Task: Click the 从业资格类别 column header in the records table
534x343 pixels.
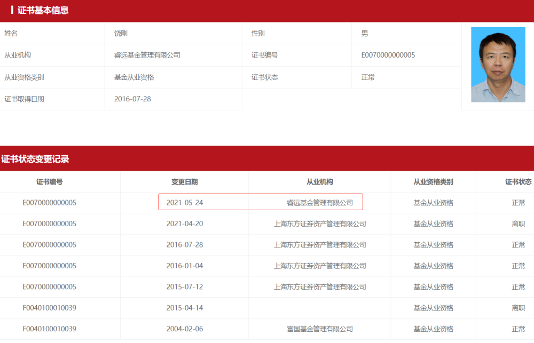Action: tap(433, 182)
